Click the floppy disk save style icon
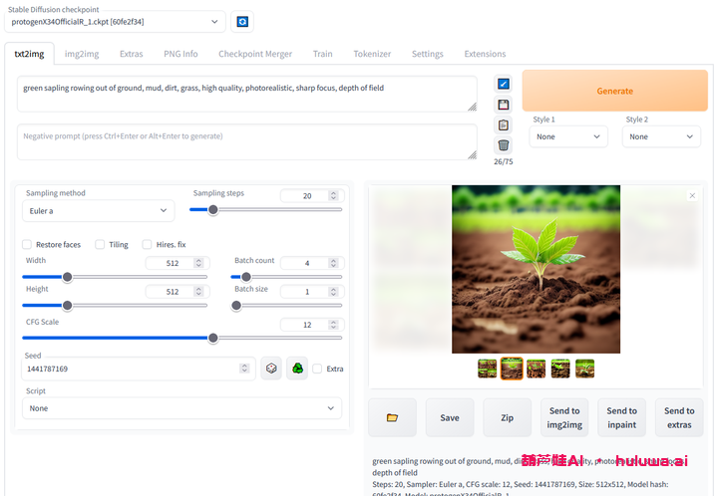718x496 pixels. click(x=504, y=105)
